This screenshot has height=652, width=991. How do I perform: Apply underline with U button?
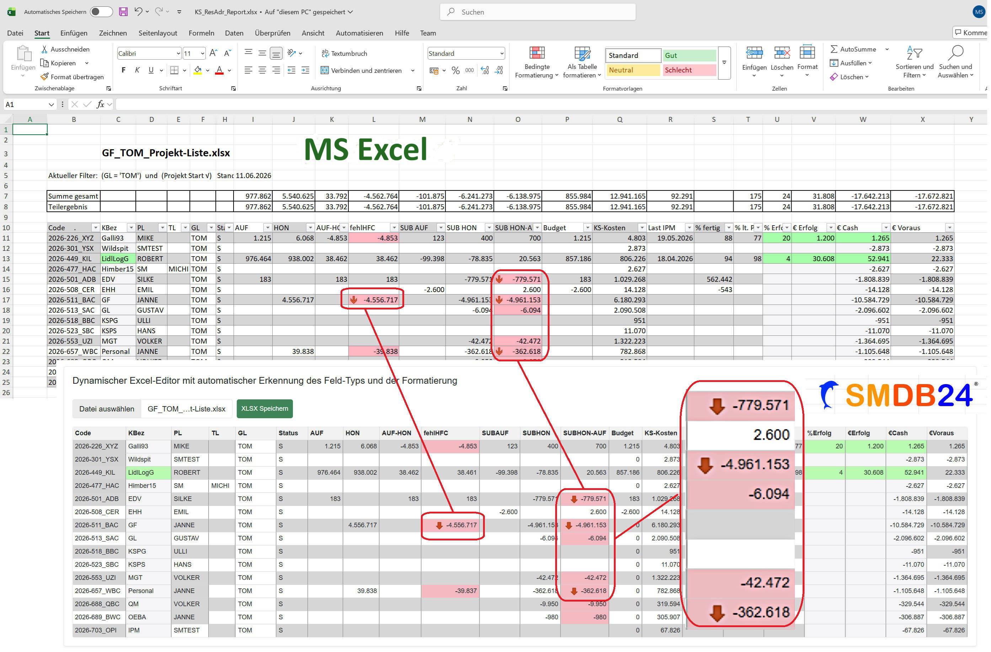(x=151, y=70)
